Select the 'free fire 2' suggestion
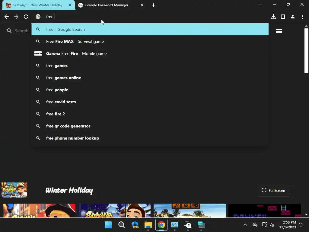The image size is (309, 232). (150, 114)
